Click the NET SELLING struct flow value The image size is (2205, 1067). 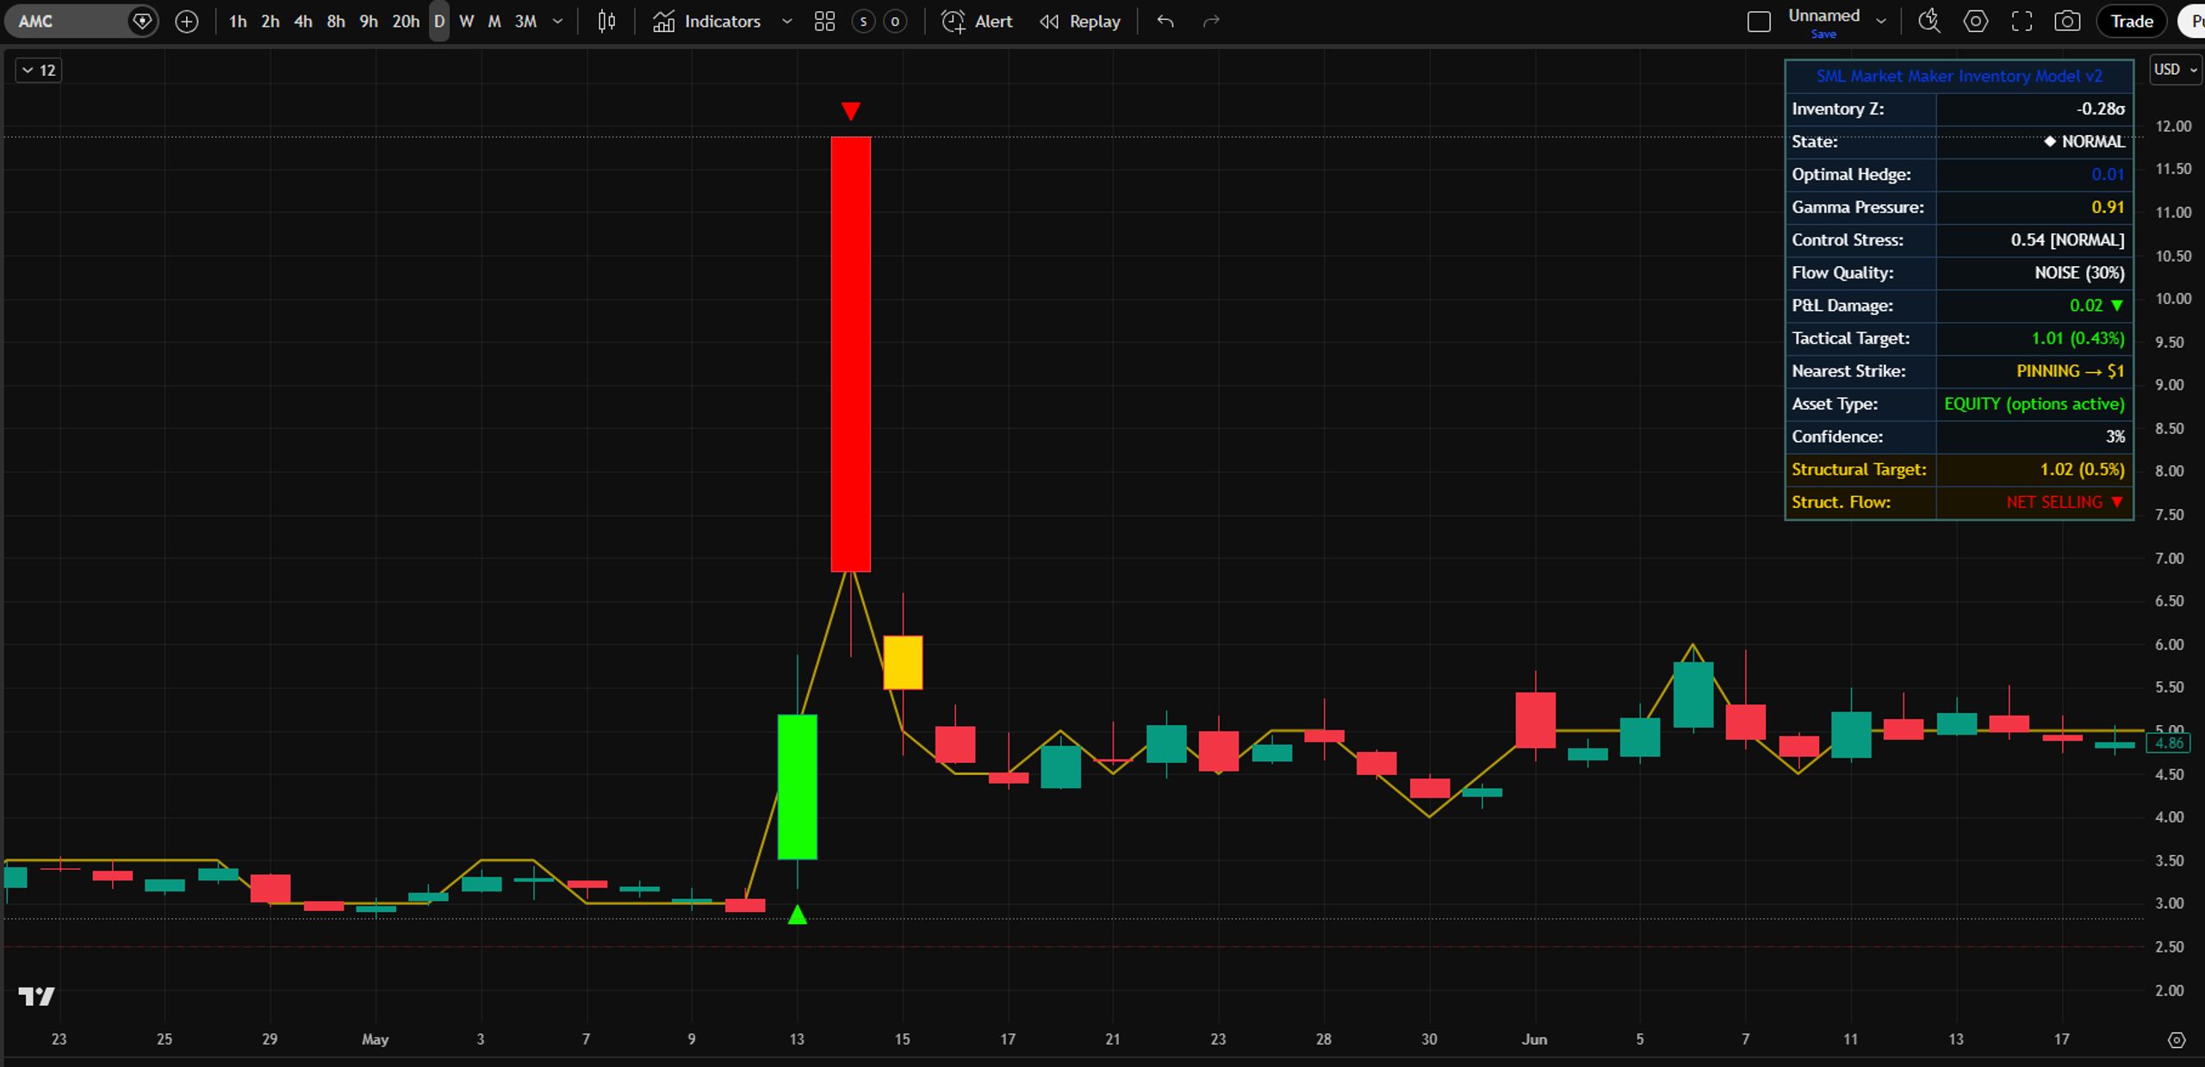(x=2064, y=502)
